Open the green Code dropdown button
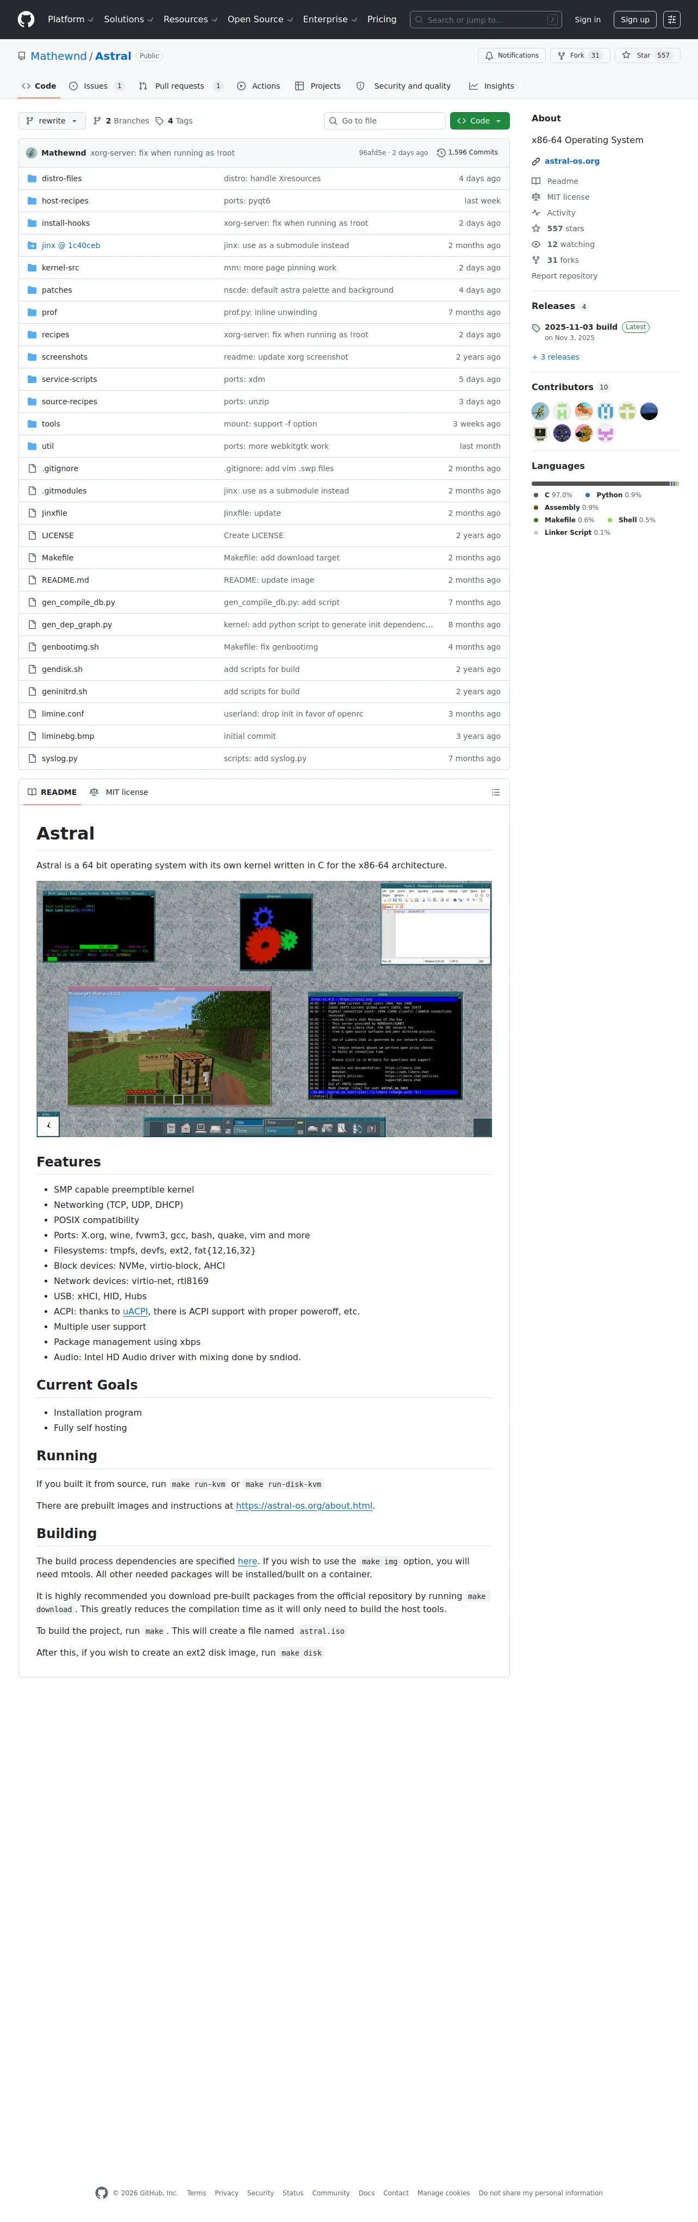698x2222 pixels. coord(479,121)
